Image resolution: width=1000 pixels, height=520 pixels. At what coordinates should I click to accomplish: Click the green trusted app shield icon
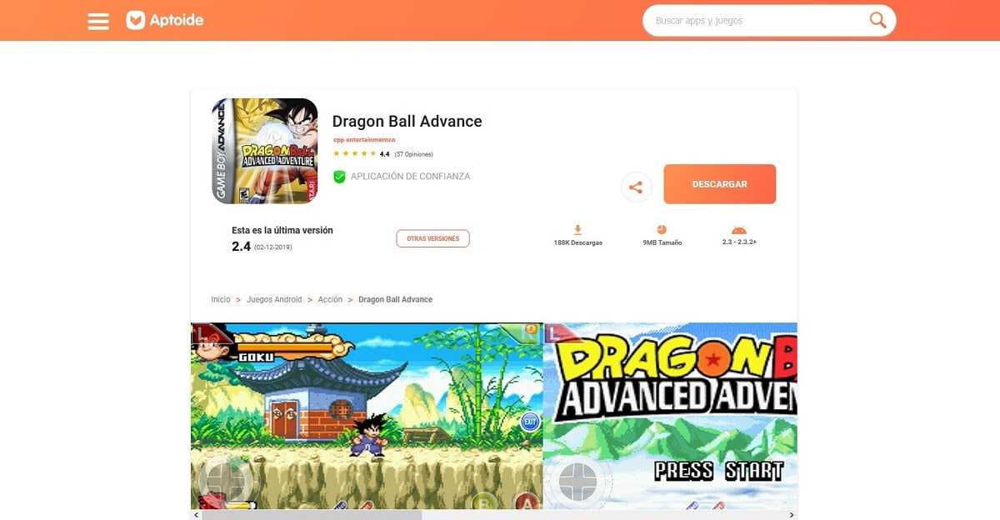tap(339, 177)
